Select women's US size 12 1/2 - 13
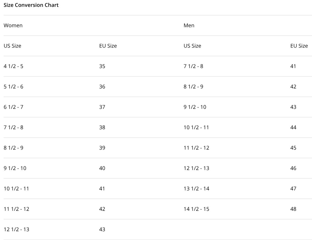The width and height of the screenshot is (312, 240). (x=16, y=229)
